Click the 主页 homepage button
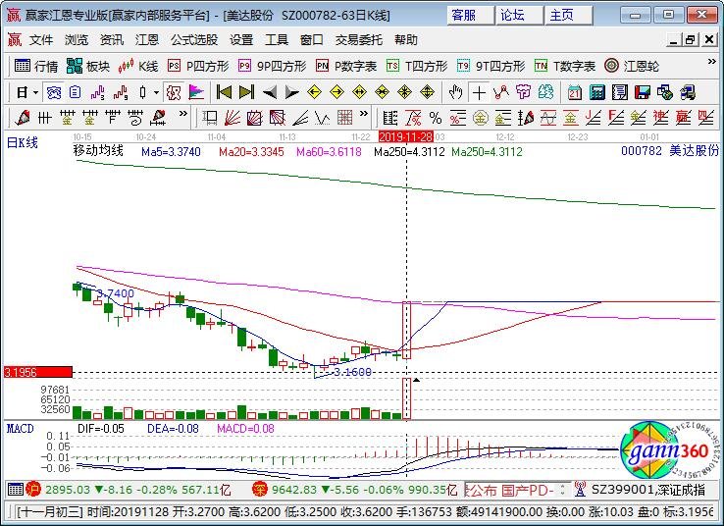The height and width of the screenshot is (526, 724). click(x=568, y=16)
